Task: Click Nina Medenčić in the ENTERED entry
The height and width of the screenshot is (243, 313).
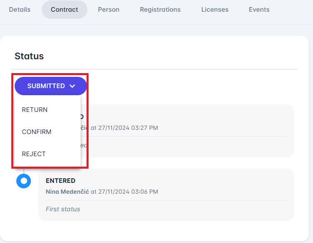Action: [67, 192]
